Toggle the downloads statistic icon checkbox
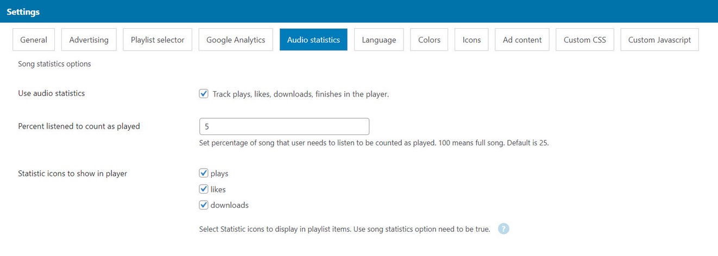This screenshot has height=256, width=718. coord(204,205)
